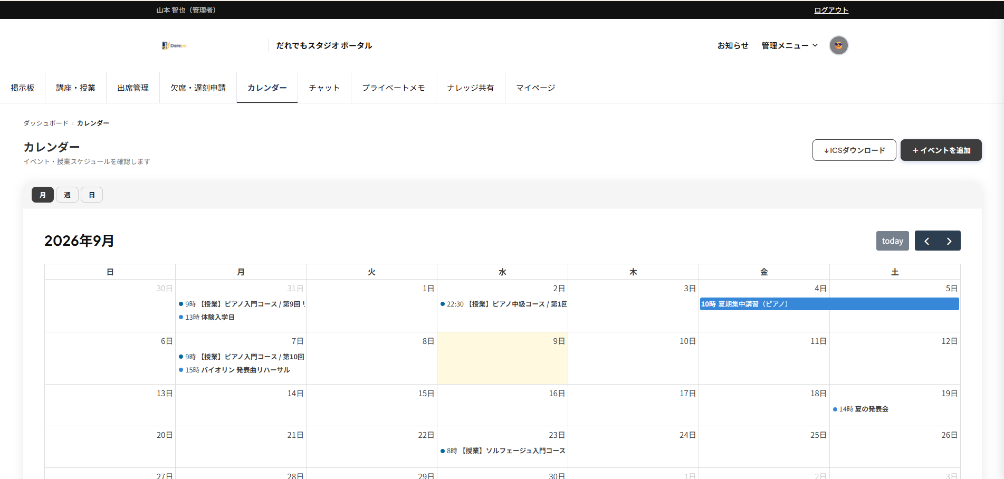Screen dimensions: 1004x479
Task: Click the Darepo logo icon
Action: click(x=174, y=45)
